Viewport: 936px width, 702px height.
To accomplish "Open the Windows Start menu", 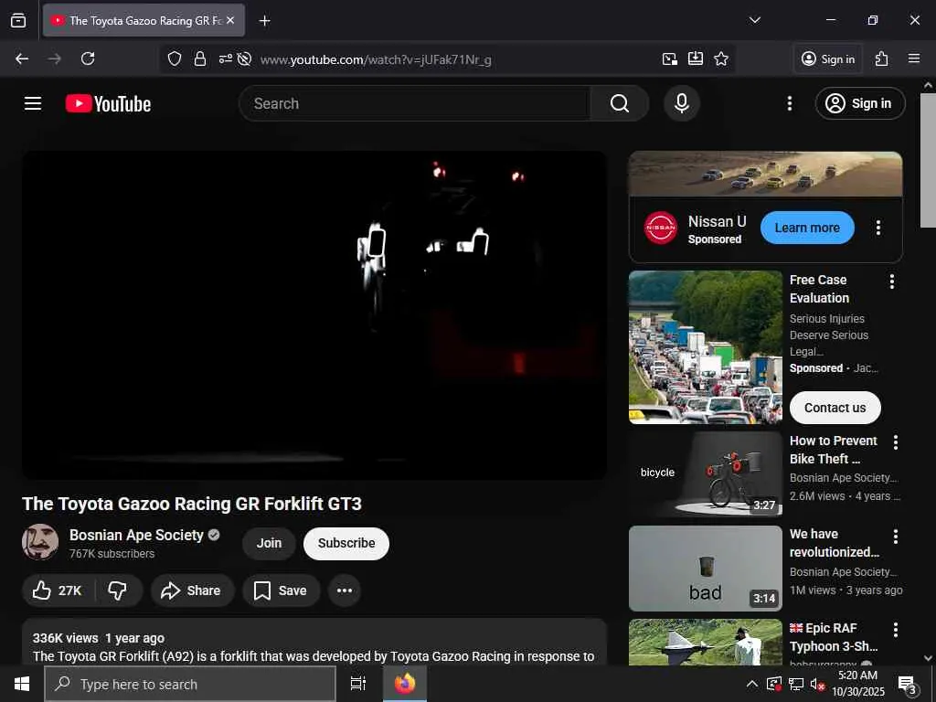I will point(22,684).
